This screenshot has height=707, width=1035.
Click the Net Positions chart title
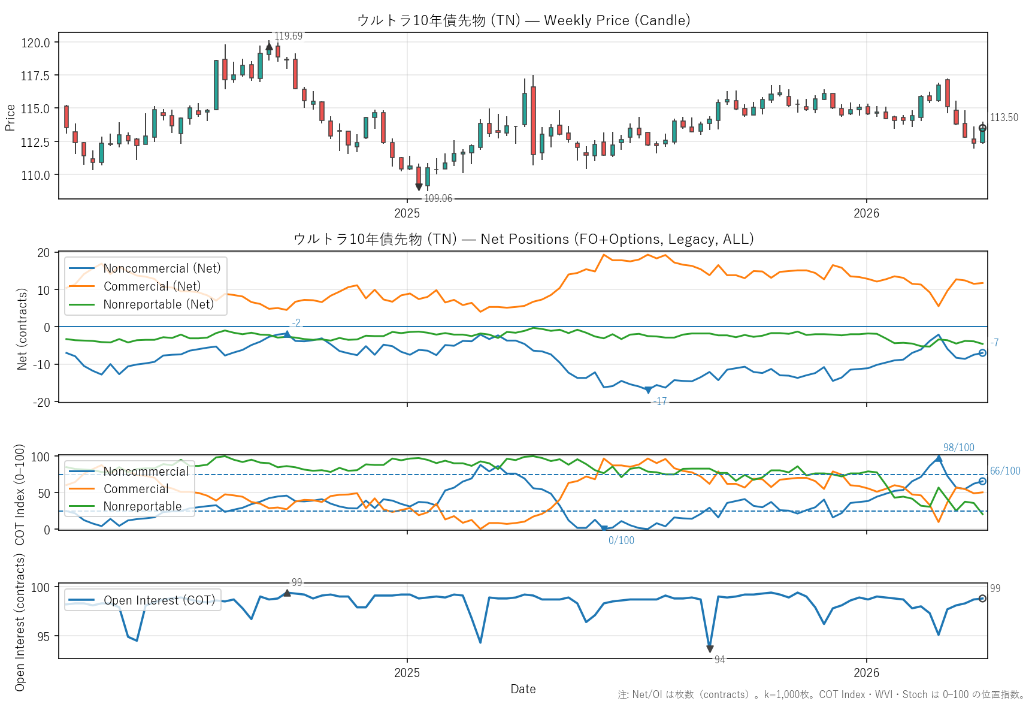[523, 239]
